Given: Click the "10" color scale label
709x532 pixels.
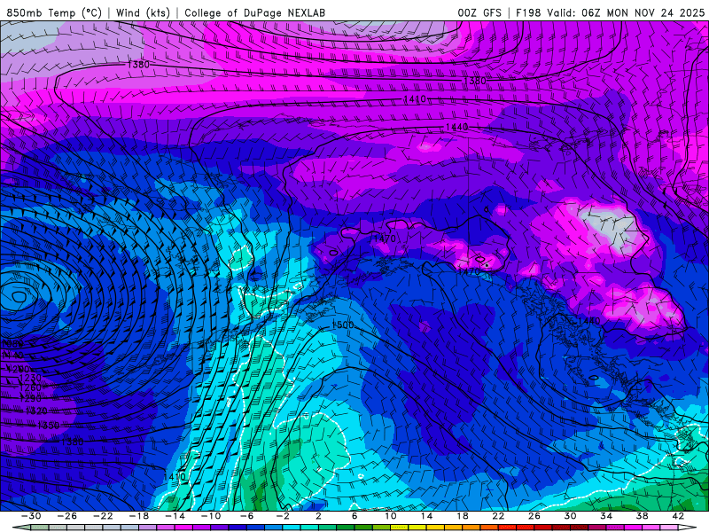Looking at the screenshot, I should [390, 516].
